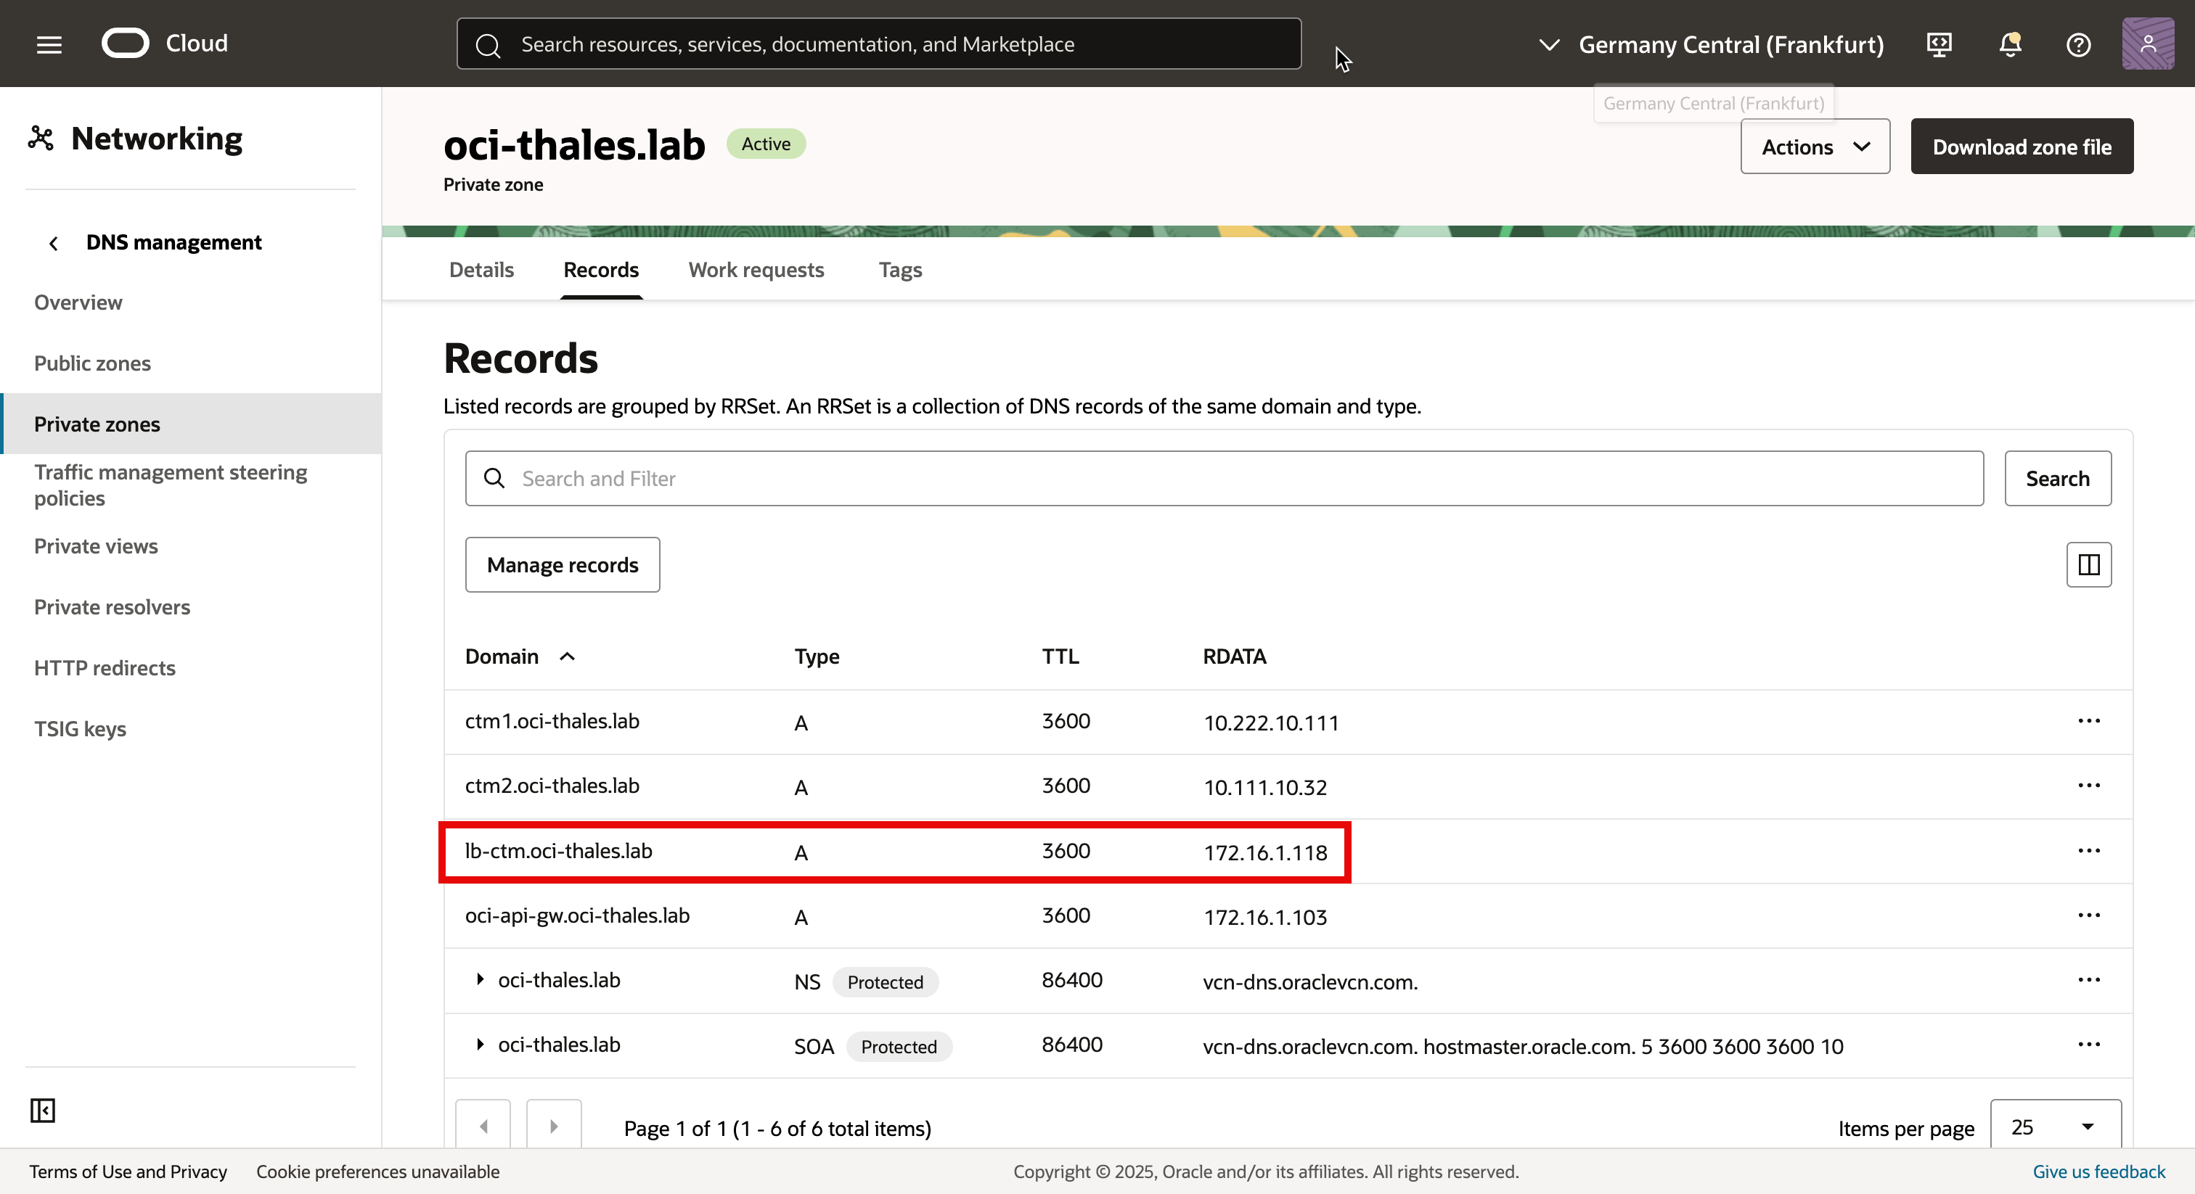Open the Actions dropdown
The width and height of the screenshot is (2195, 1194).
click(x=1815, y=147)
